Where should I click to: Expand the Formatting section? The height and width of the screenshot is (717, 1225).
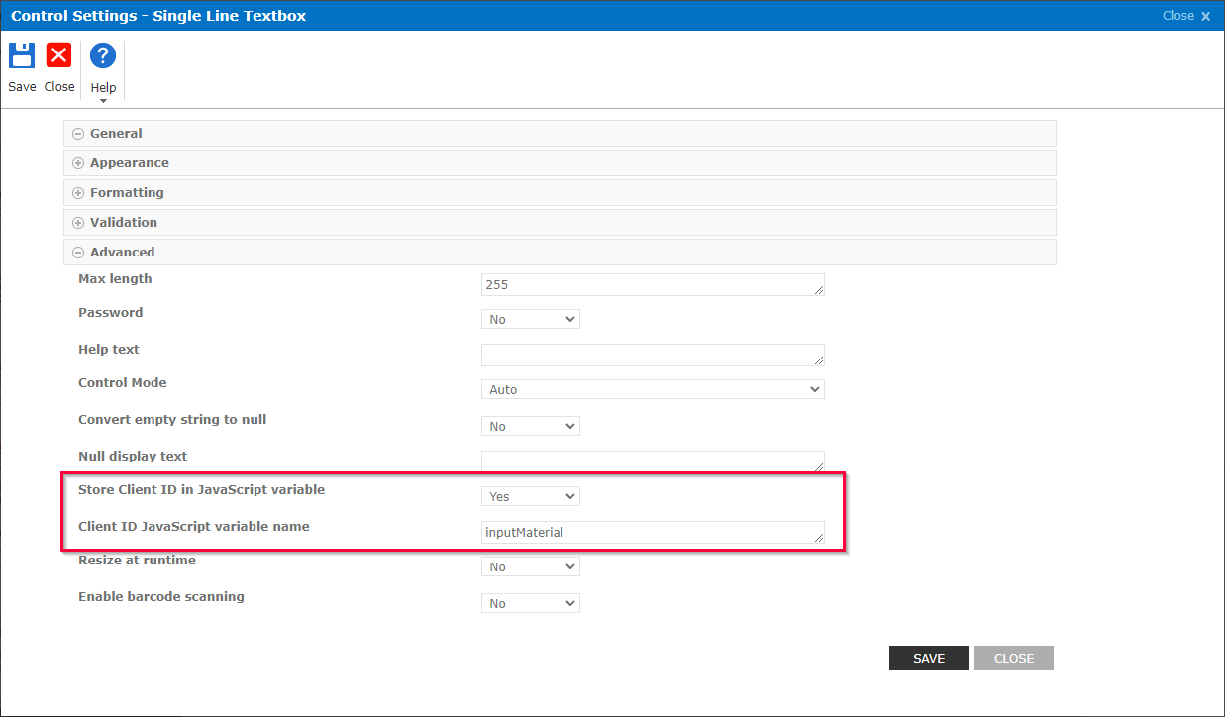(77, 192)
